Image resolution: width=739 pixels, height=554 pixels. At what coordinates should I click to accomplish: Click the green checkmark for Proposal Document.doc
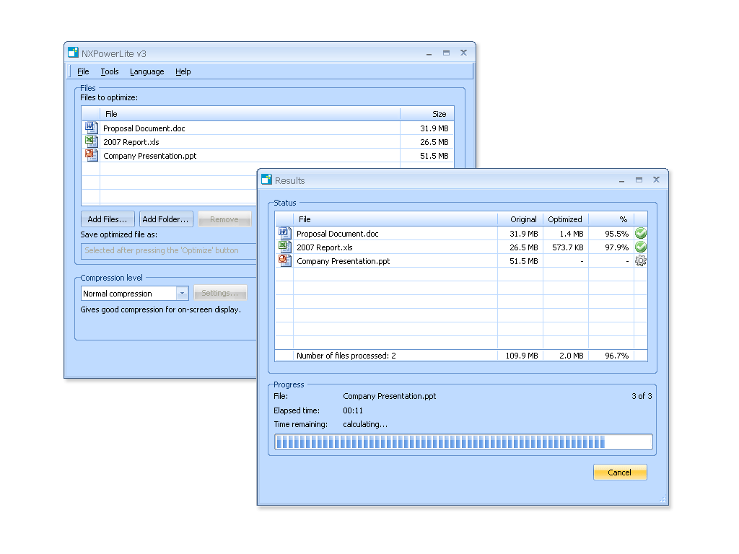click(641, 233)
